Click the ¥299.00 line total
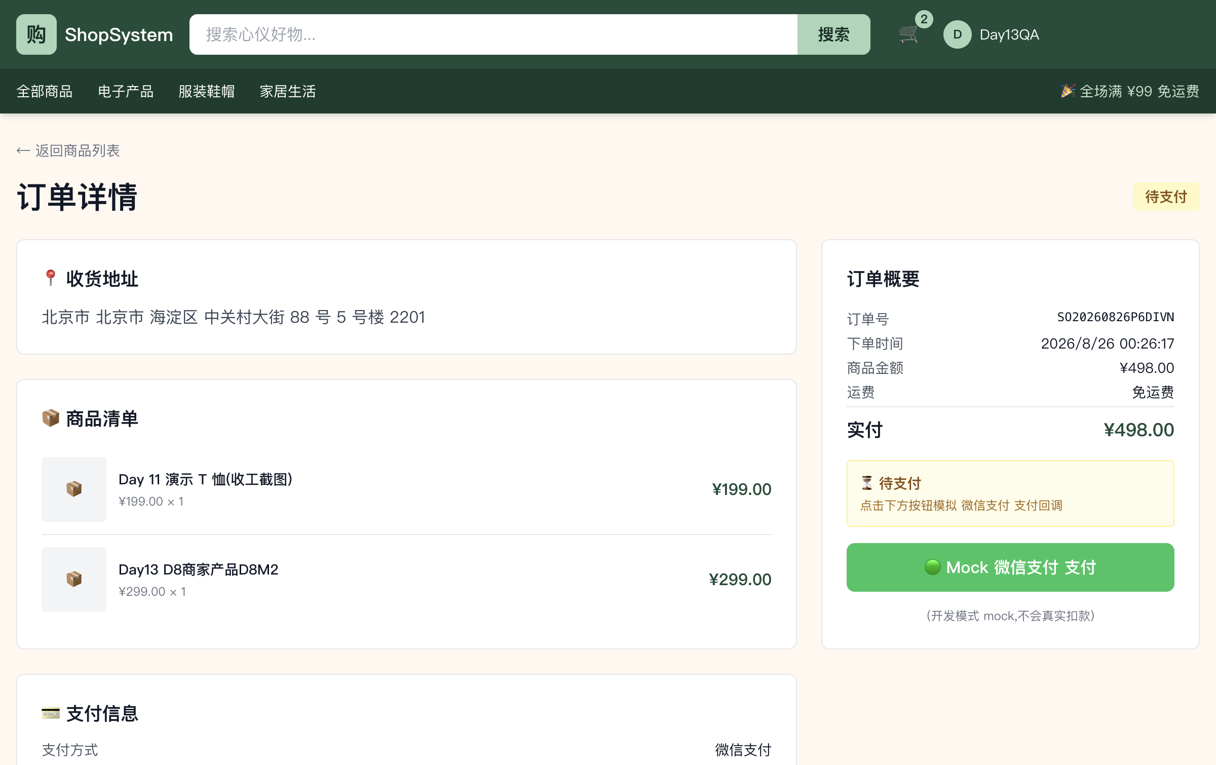 click(740, 579)
